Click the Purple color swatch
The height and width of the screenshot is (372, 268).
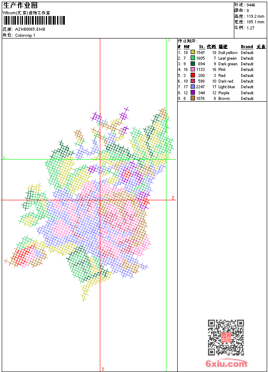193,93
